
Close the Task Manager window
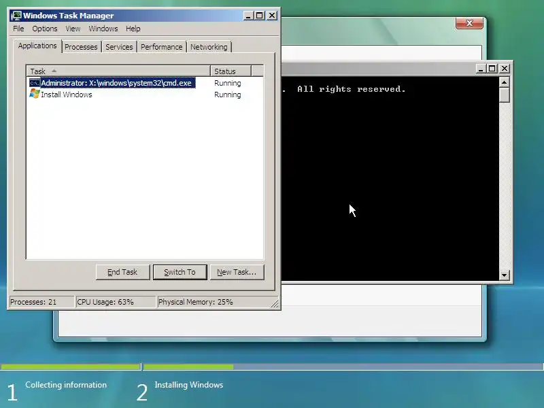pos(272,16)
